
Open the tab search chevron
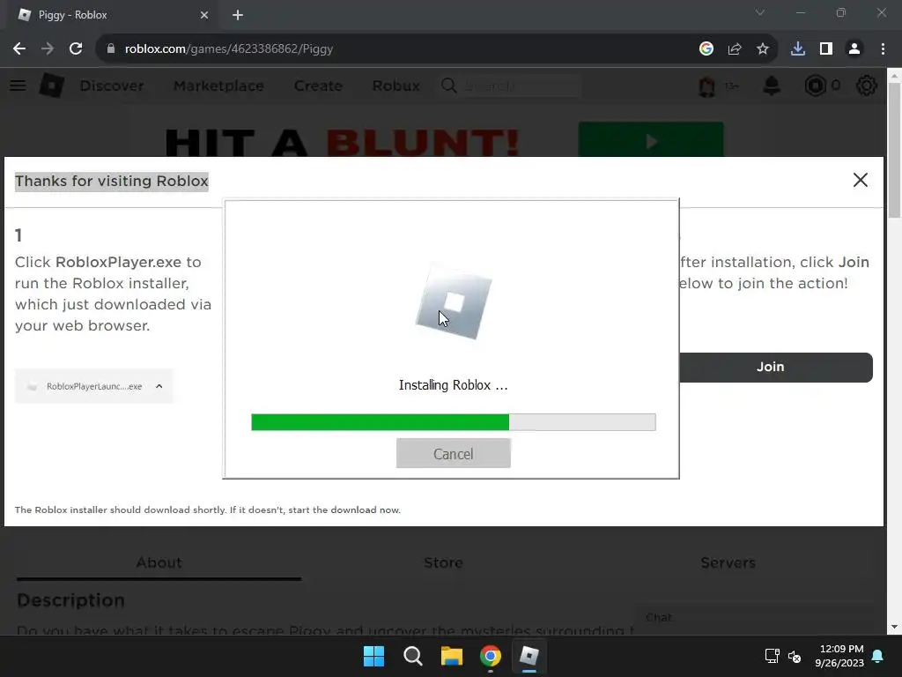(x=760, y=12)
